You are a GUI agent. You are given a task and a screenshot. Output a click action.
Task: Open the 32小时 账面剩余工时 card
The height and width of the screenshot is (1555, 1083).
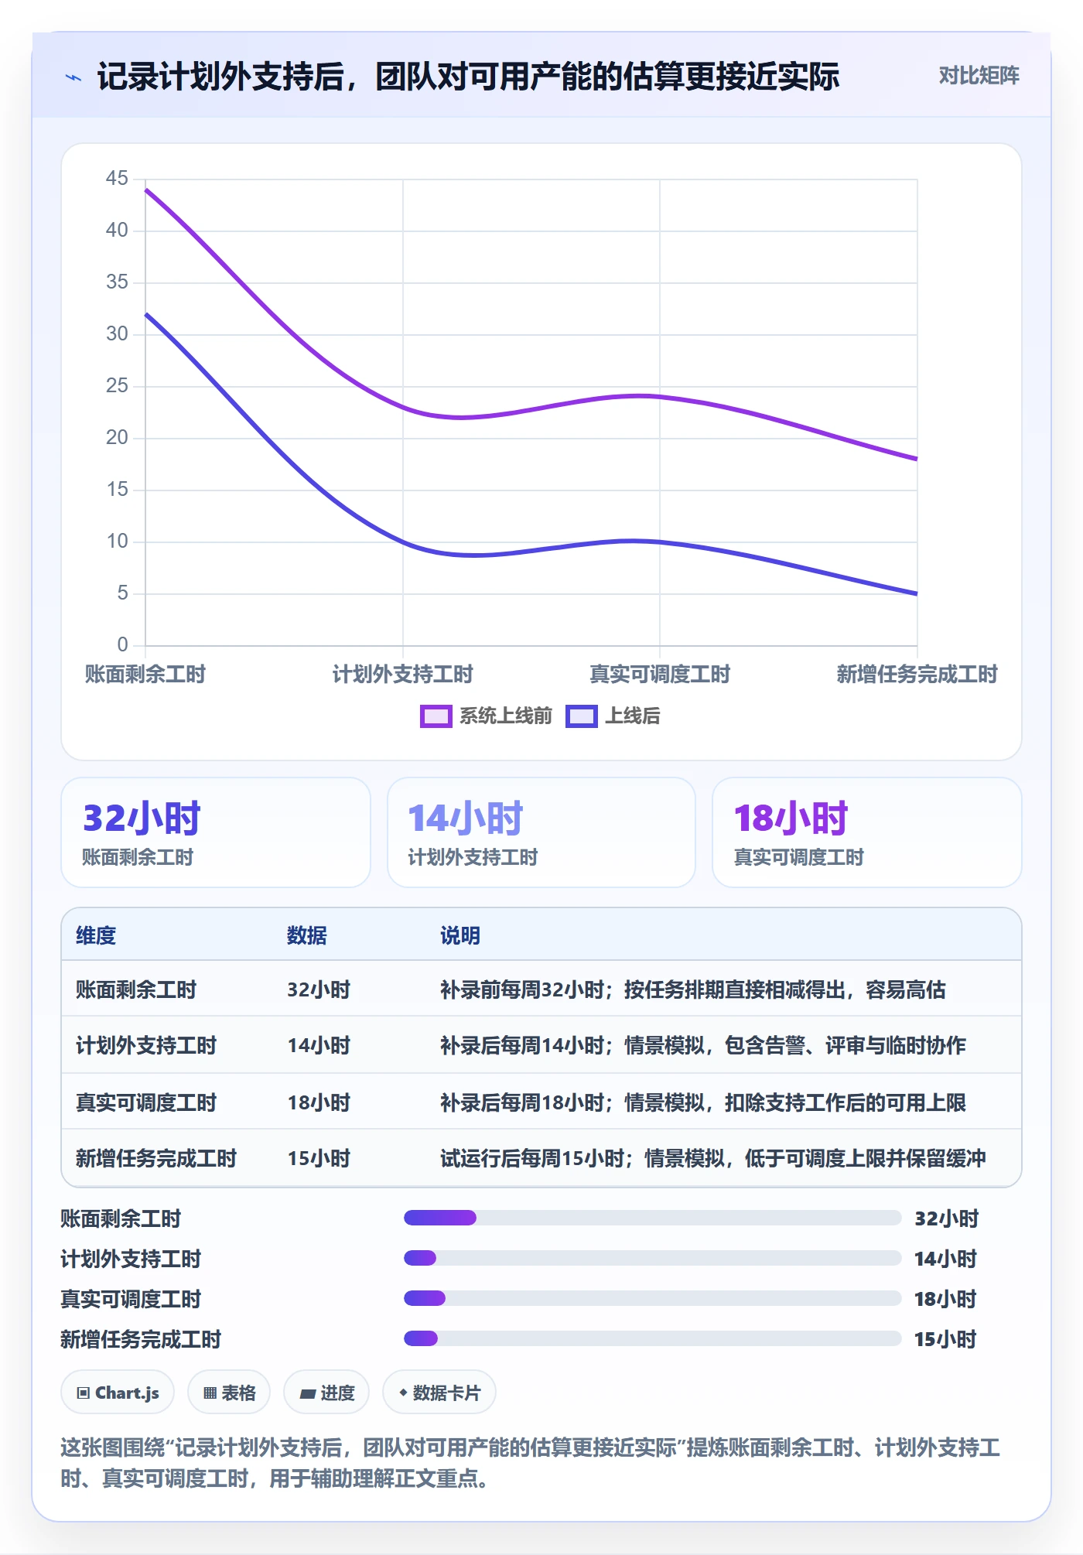pos(216,832)
